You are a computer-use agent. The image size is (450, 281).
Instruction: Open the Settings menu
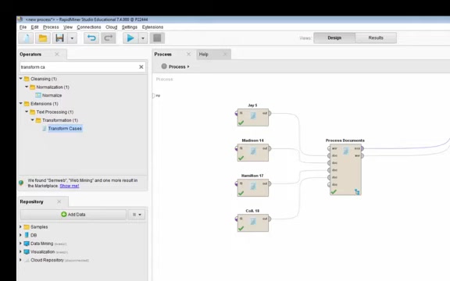[x=130, y=27]
